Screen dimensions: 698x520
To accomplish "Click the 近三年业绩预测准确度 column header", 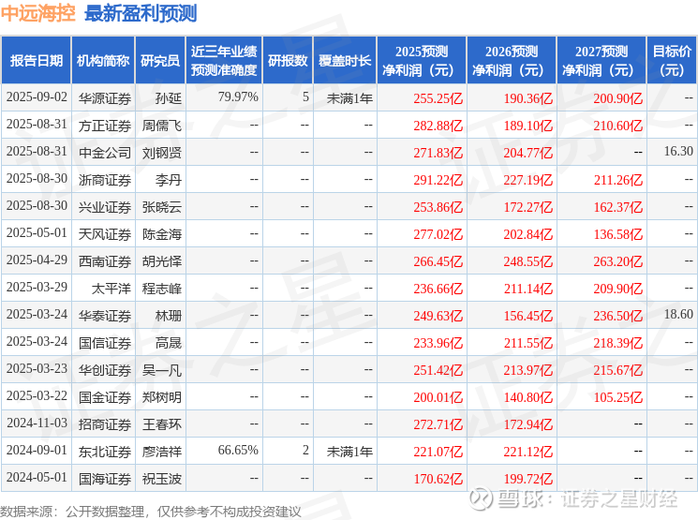I will (x=224, y=61).
